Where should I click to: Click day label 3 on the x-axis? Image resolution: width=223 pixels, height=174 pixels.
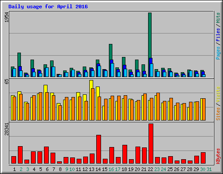(x=27, y=169)
